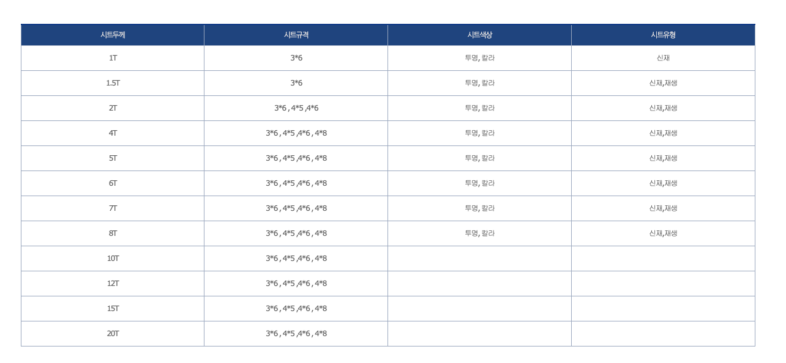Click the 시트색상 column header
786x363 pixels.
(479, 35)
